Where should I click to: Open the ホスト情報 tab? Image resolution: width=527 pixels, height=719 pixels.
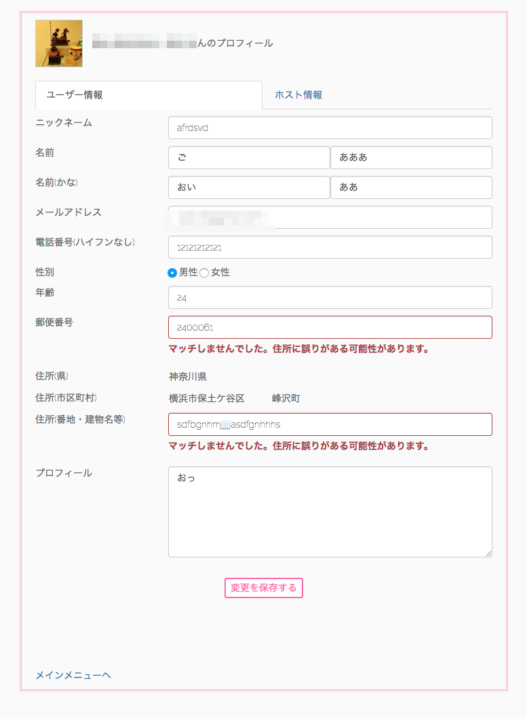tap(298, 95)
